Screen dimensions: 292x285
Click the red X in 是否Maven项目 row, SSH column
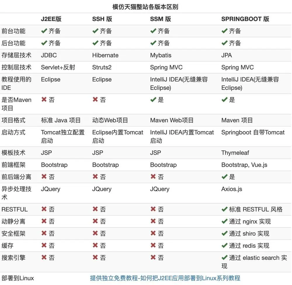tap(95, 100)
